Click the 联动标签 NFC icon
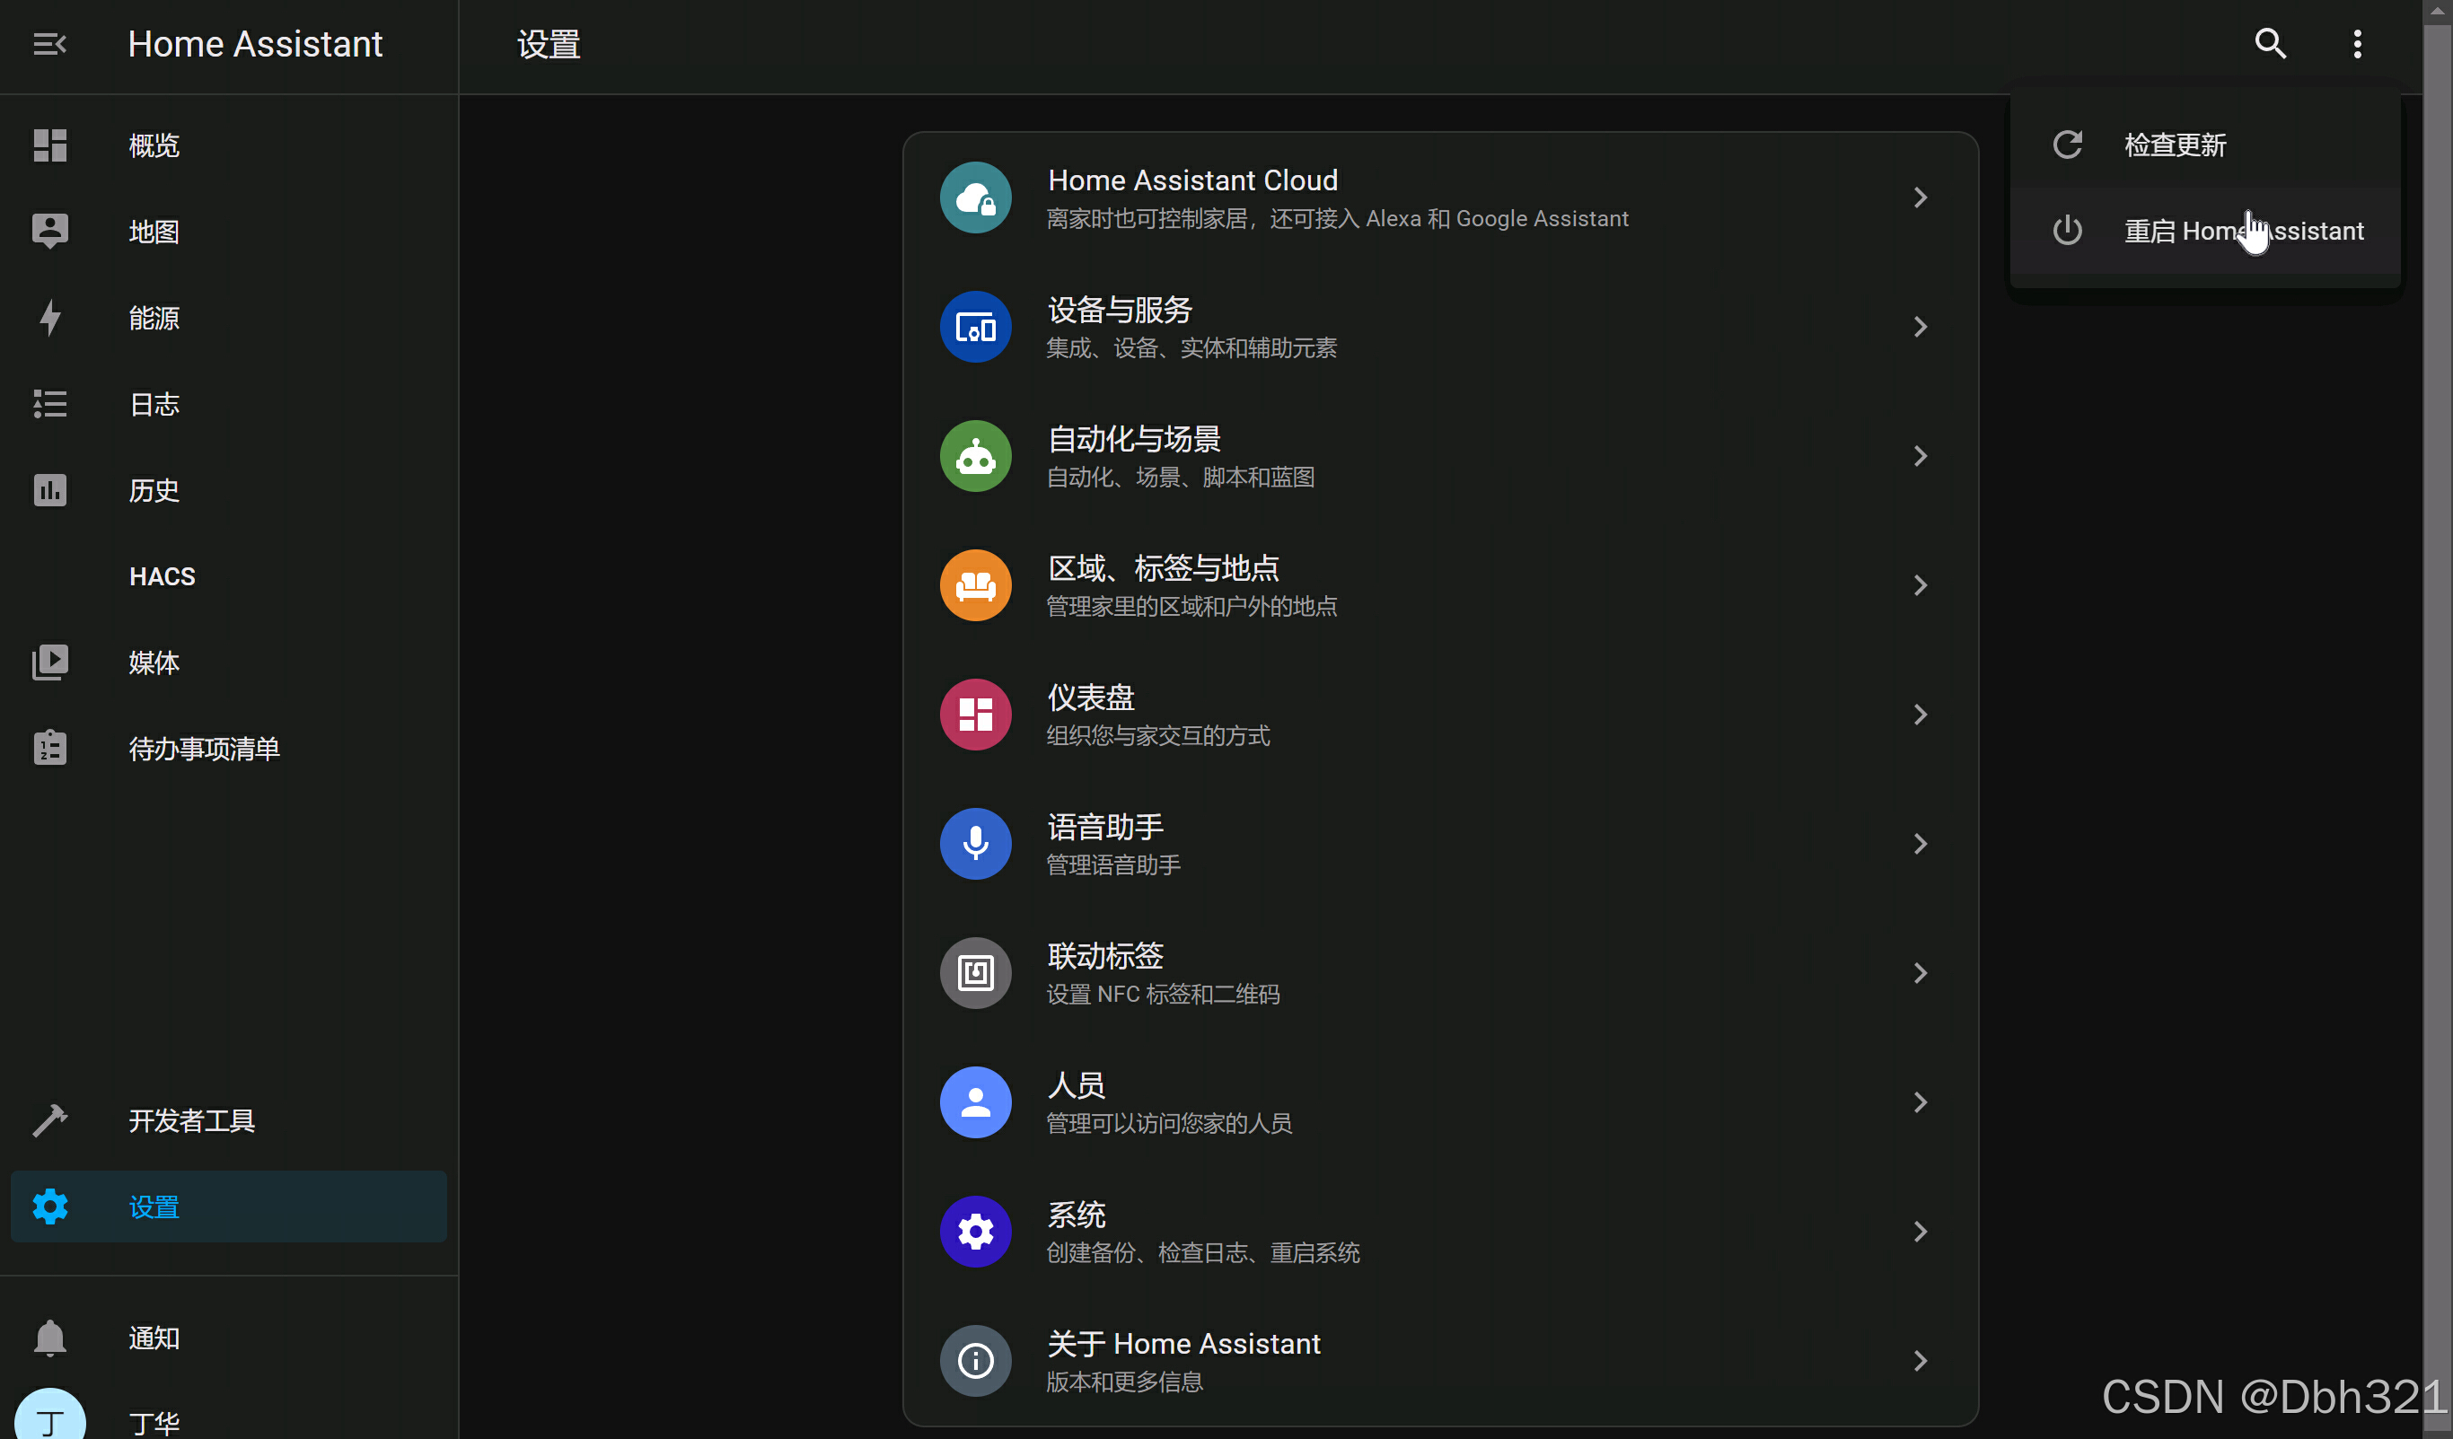2453x1439 pixels. pos(975,973)
